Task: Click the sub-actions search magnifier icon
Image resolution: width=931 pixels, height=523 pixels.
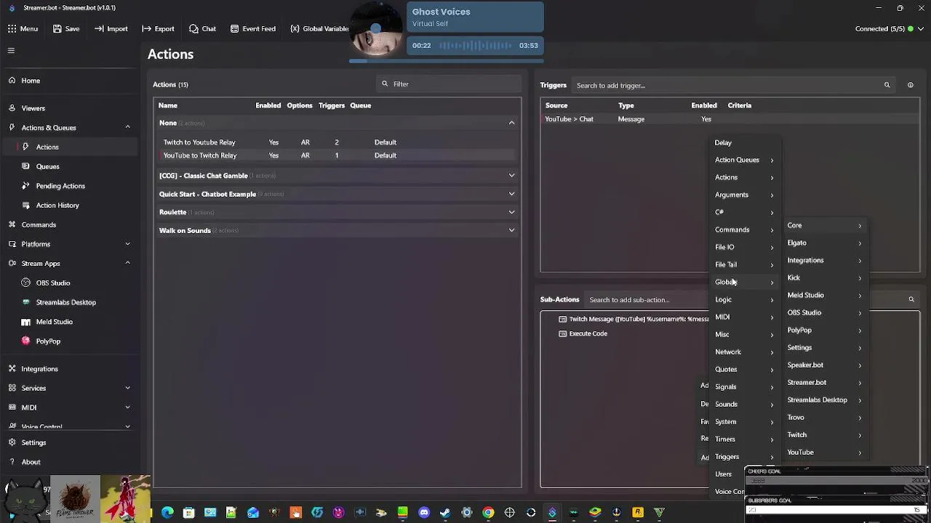Action: [911, 299]
